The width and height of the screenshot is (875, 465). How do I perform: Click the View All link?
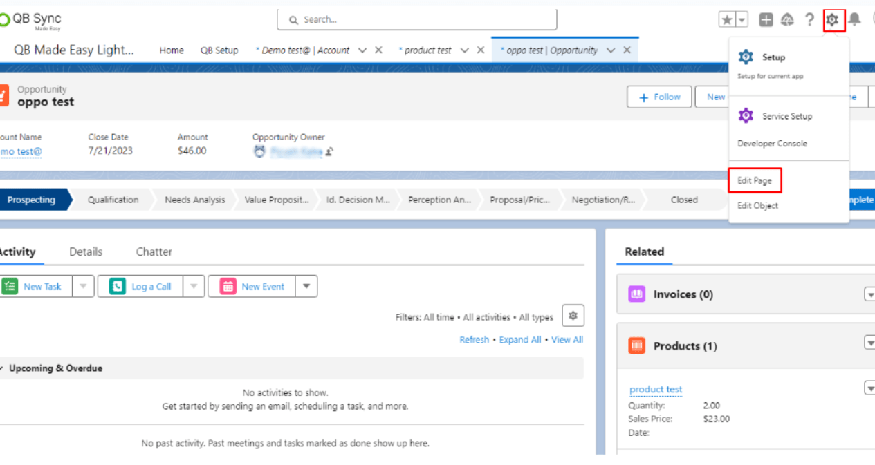567,340
